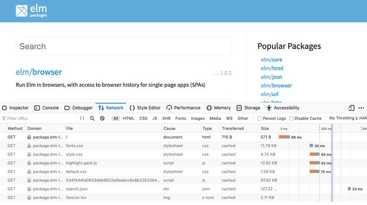Filter requests by Media
The image size is (367, 205).
pyautogui.click(x=215, y=118)
